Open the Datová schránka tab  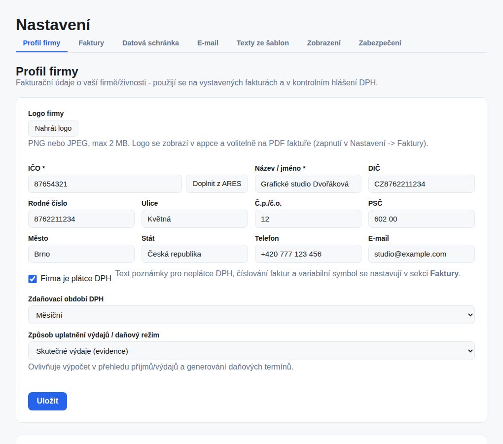click(x=150, y=43)
